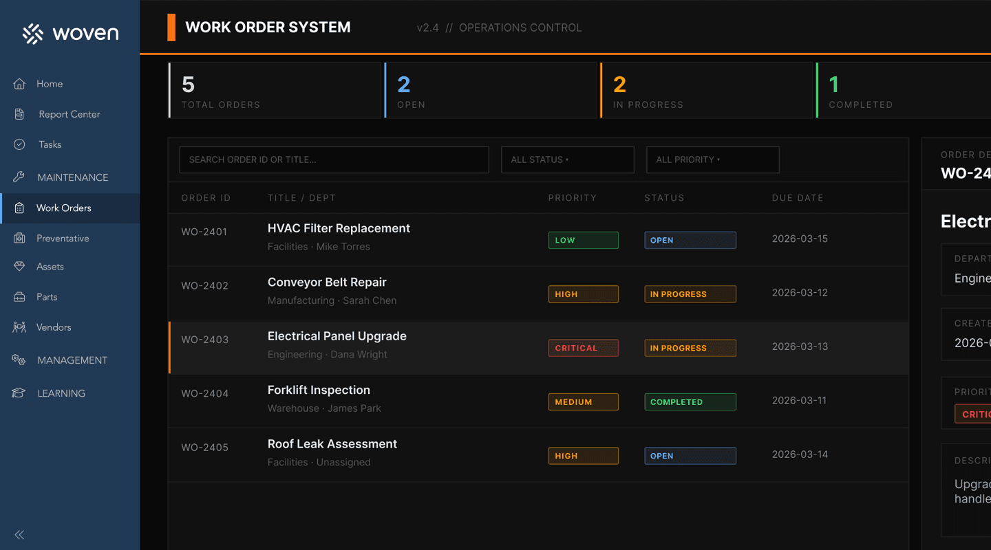Click LOW priority badge on WO-2401

click(x=584, y=240)
